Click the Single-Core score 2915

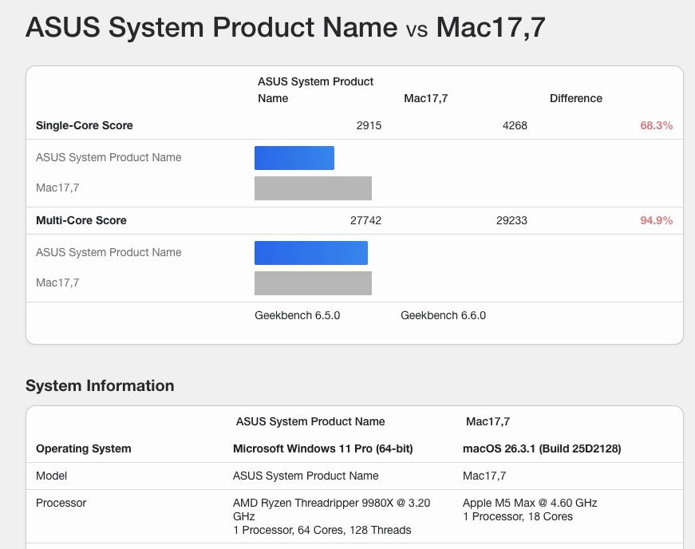coord(369,125)
